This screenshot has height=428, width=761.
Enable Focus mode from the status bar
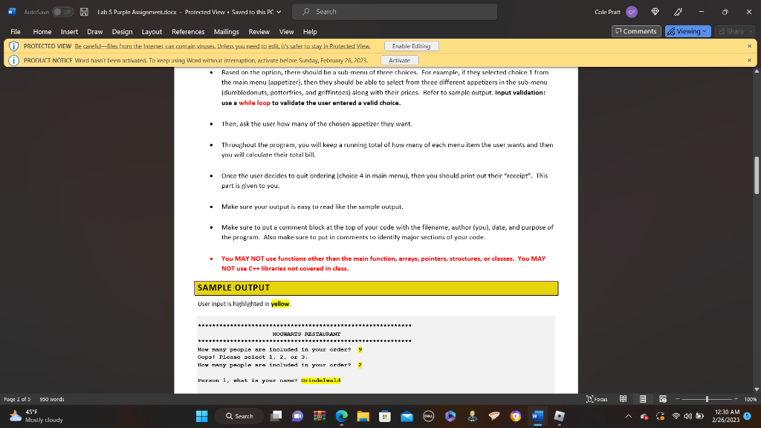tap(597, 399)
